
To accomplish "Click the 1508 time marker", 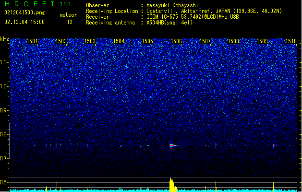I will point(233,41).
